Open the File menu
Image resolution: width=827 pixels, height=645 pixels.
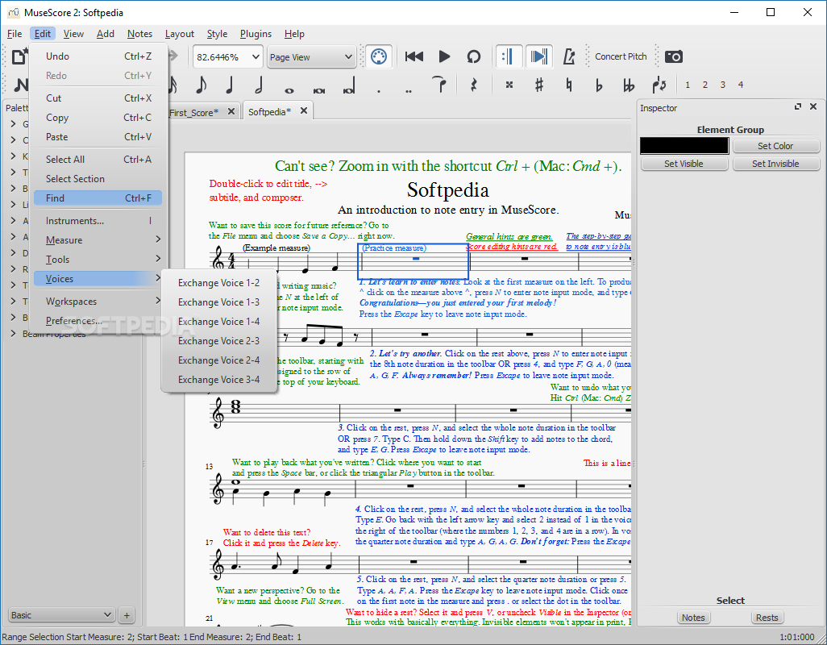[15, 34]
